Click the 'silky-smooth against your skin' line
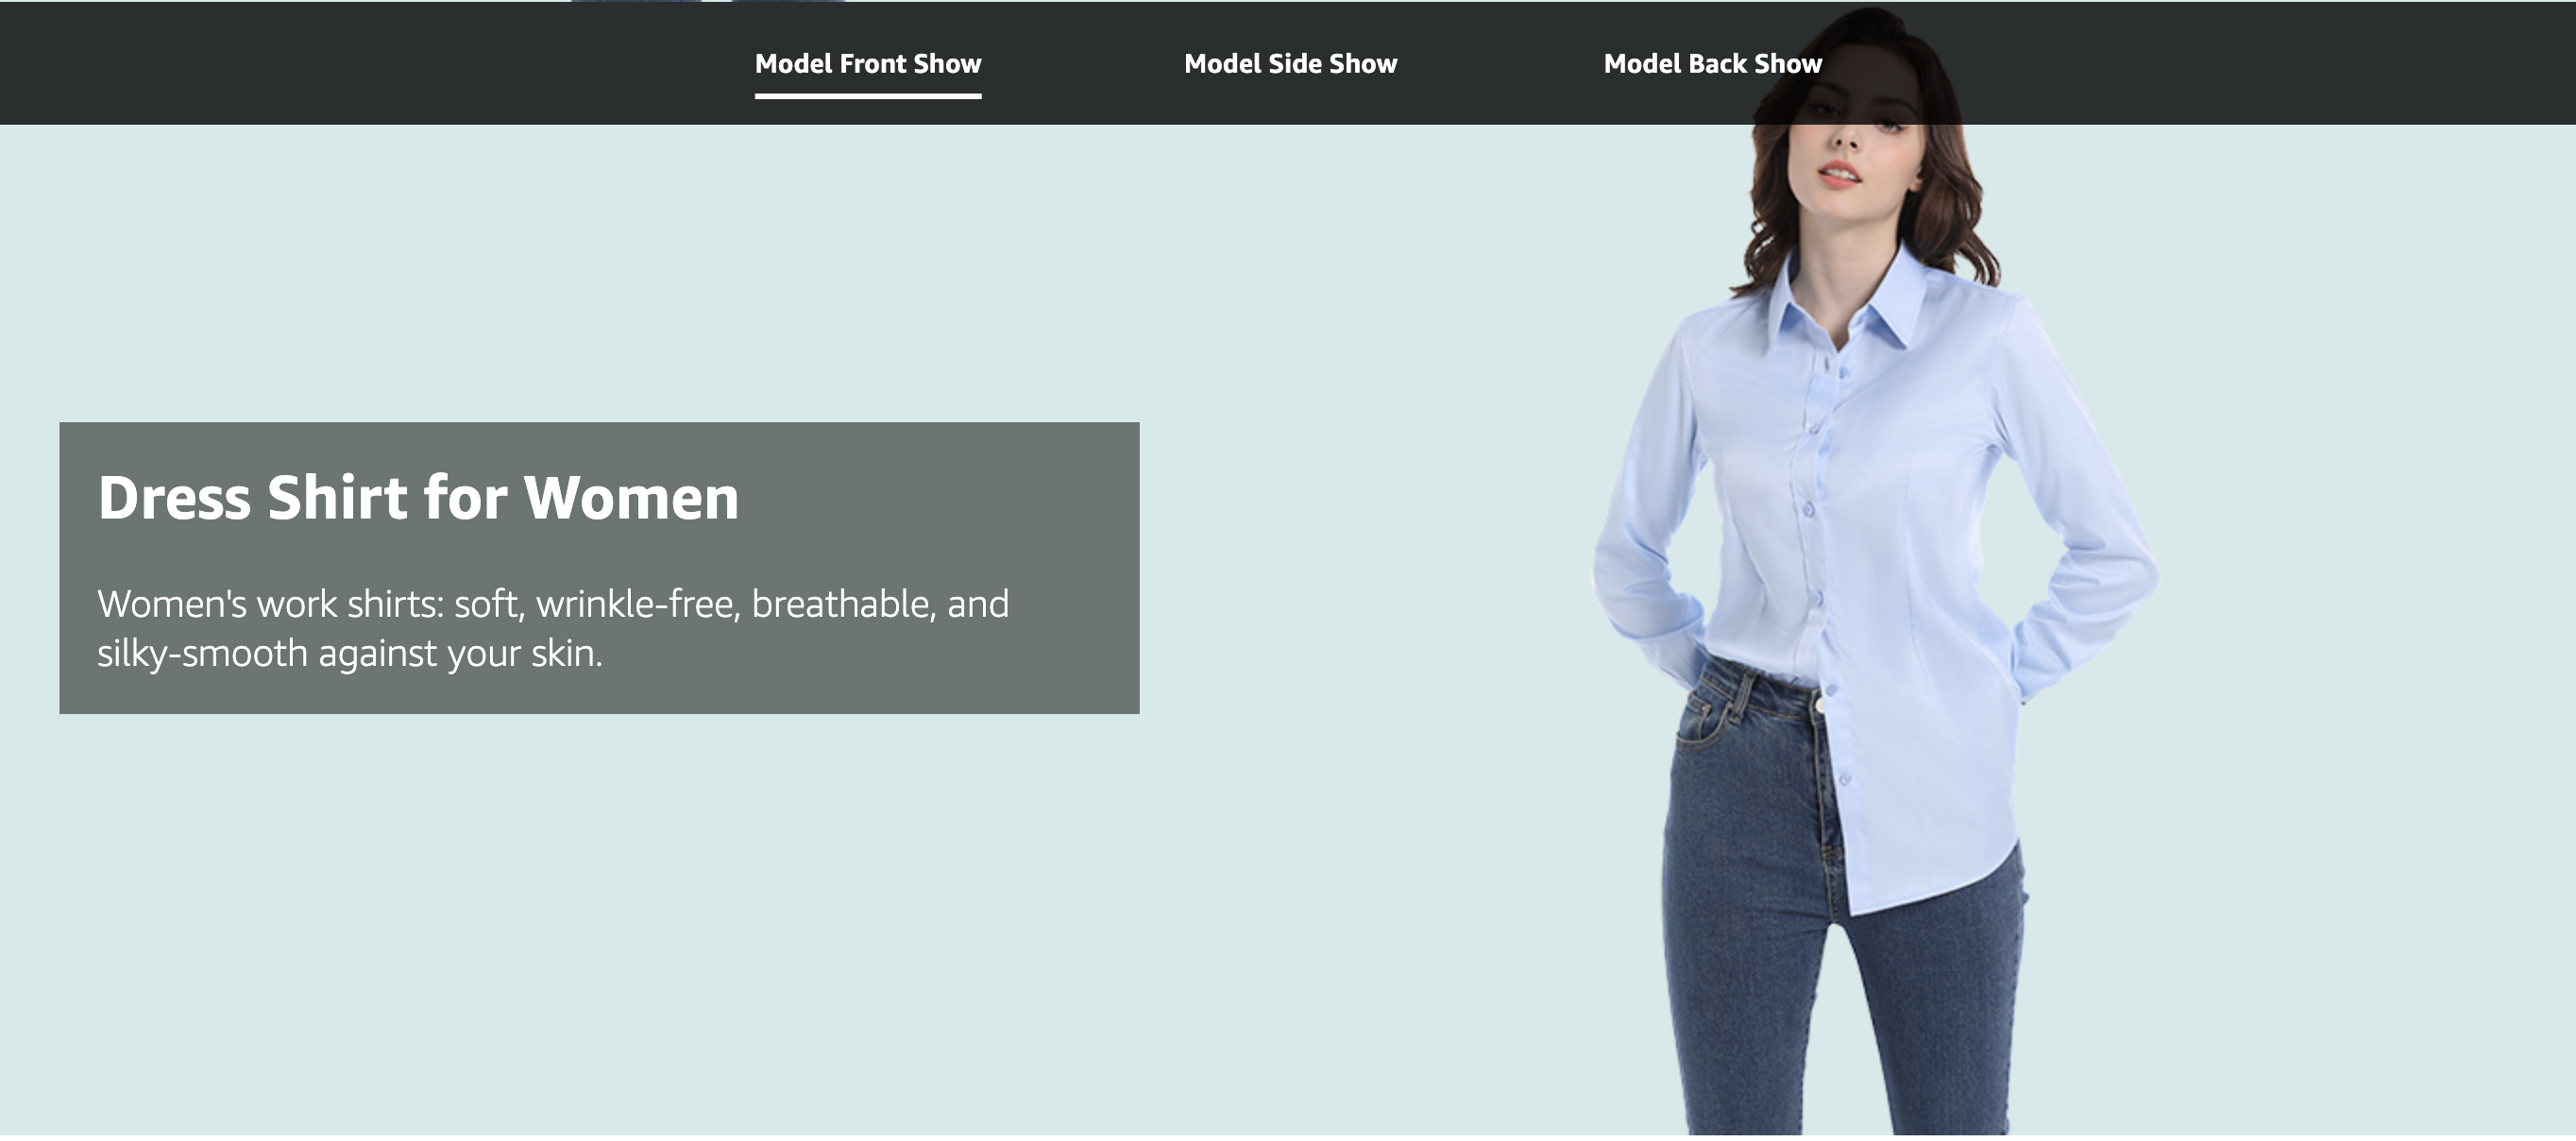The width and height of the screenshot is (2576, 1141). click(350, 653)
